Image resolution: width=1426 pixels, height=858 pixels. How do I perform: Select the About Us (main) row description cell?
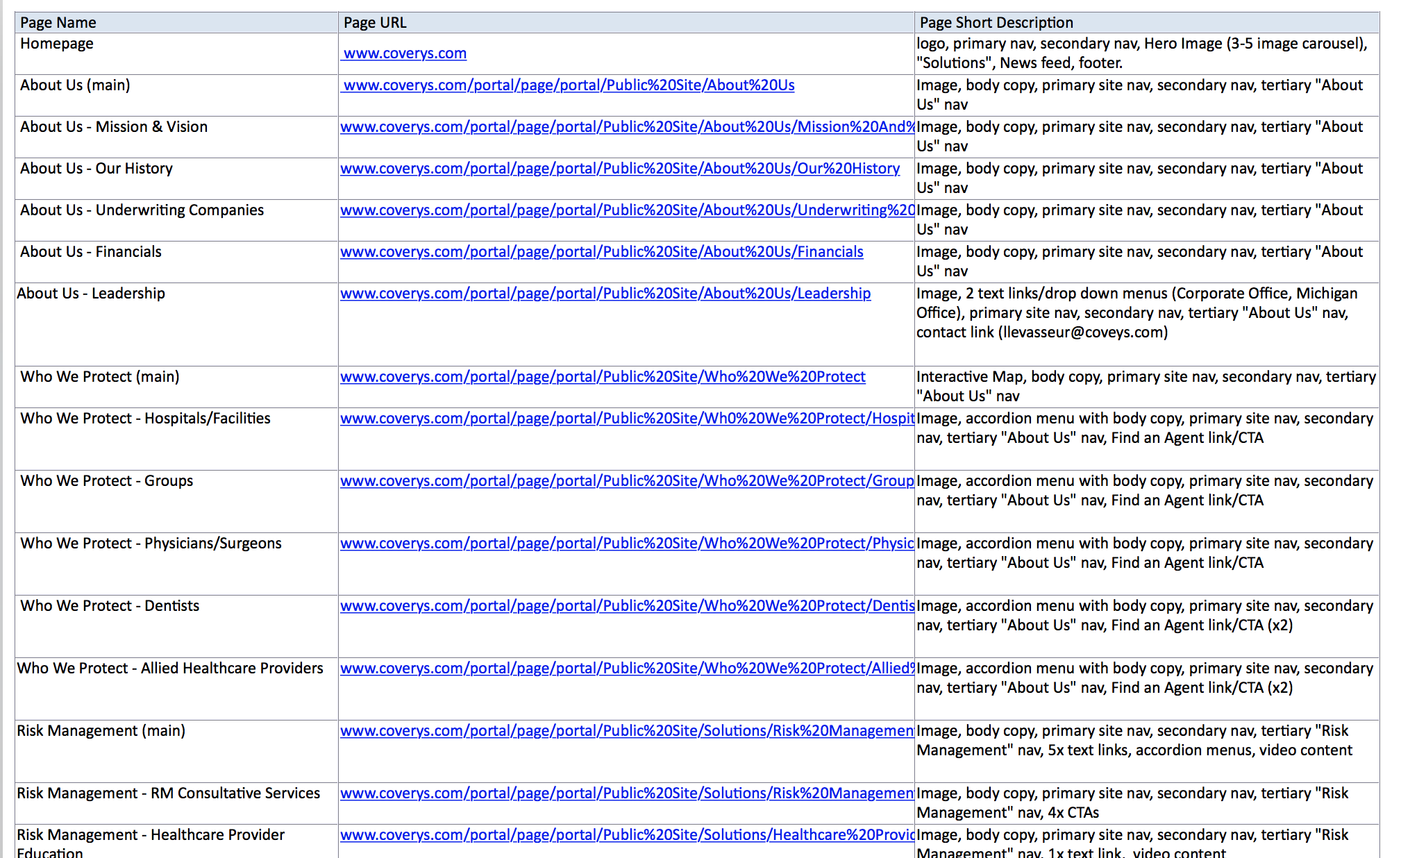1147,95
